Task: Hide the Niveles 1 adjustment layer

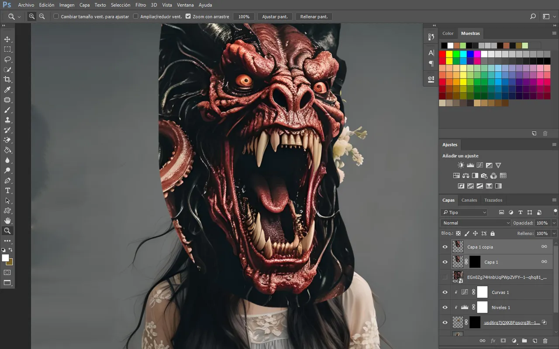Action: [x=445, y=307]
